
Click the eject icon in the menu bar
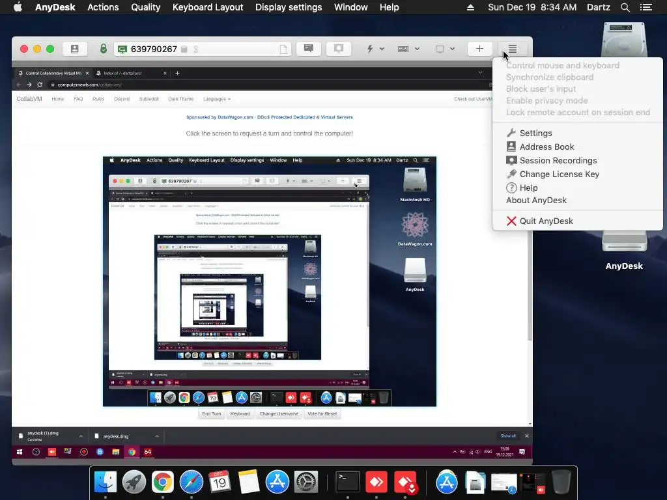click(x=470, y=7)
